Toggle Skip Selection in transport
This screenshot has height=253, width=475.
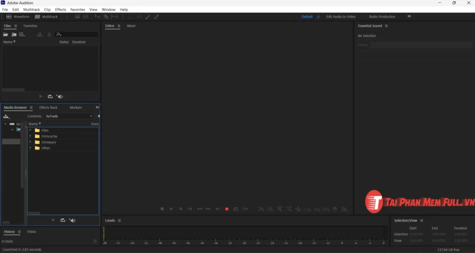(245, 209)
